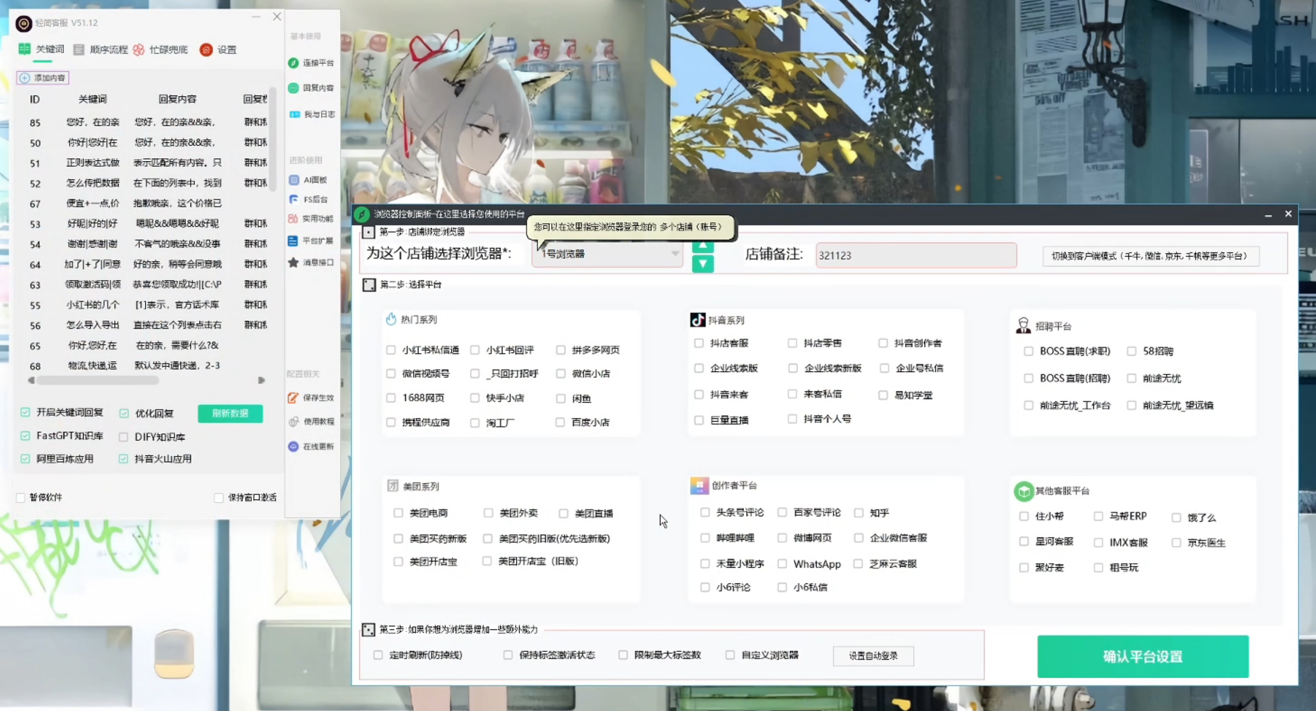
Task: Click the 设置自动登录 button
Action: (x=873, y=656)
